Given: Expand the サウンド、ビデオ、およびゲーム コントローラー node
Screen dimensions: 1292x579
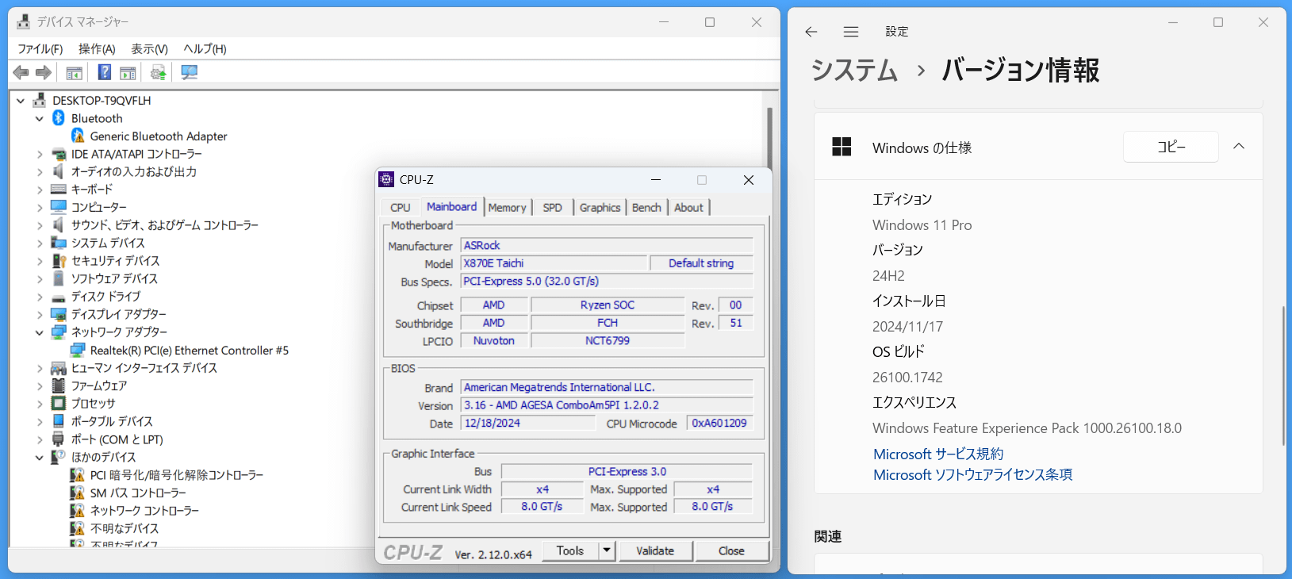Looking at the screenshot, I should coord(40,225).
